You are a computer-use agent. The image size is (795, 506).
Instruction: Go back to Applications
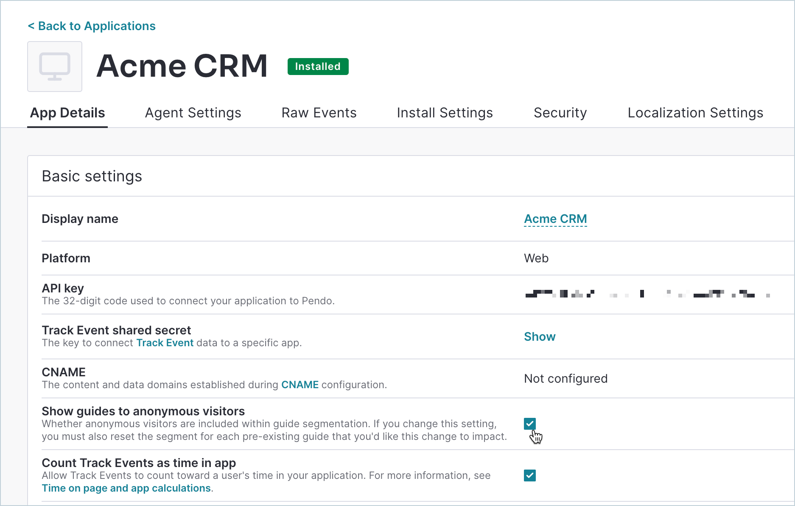(x=92, y=26)
